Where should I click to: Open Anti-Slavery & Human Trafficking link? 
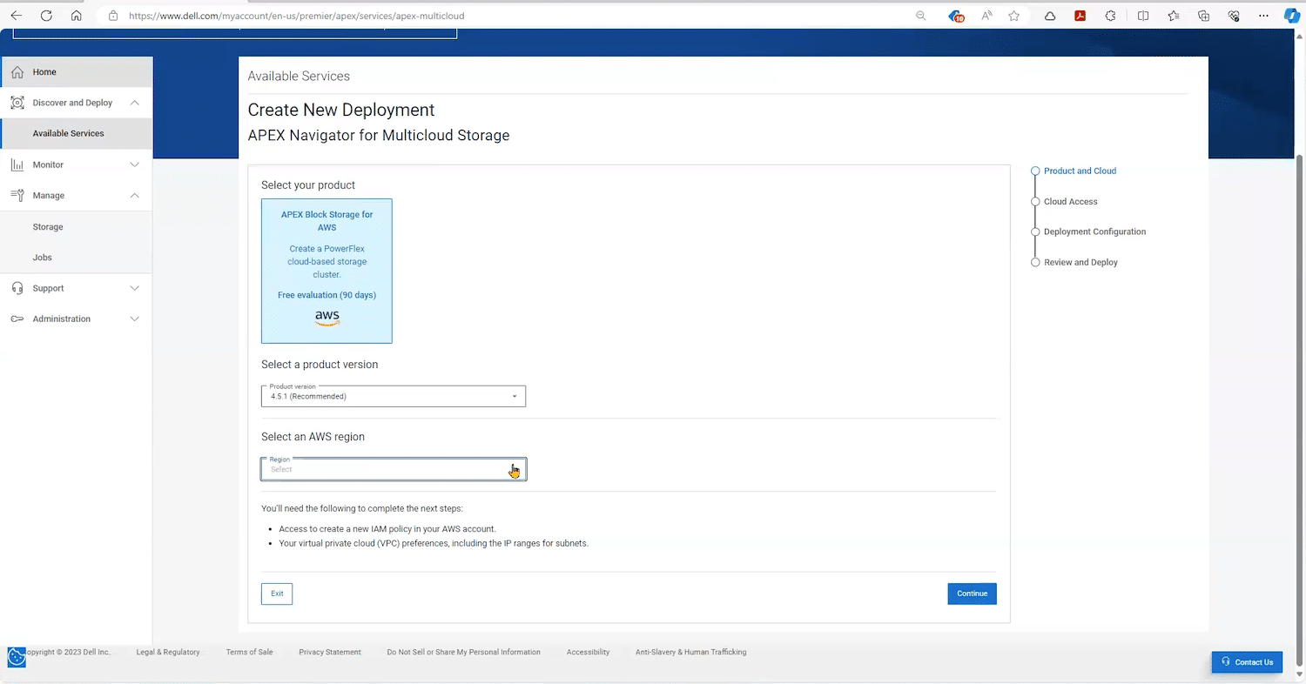[690, 652]
